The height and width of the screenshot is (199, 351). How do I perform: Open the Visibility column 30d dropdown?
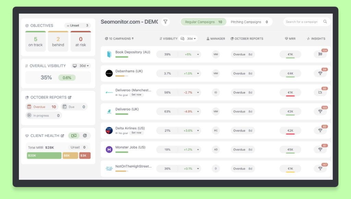(189, 39)
